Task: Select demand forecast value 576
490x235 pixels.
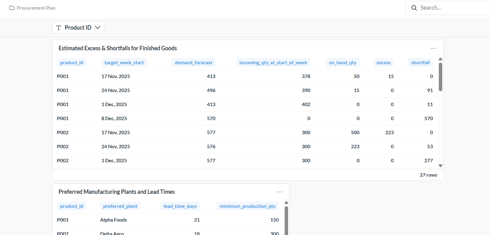Action: coord(211,147)
